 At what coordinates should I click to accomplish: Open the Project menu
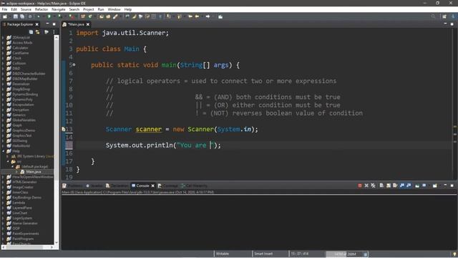click(x=88, y=9)
